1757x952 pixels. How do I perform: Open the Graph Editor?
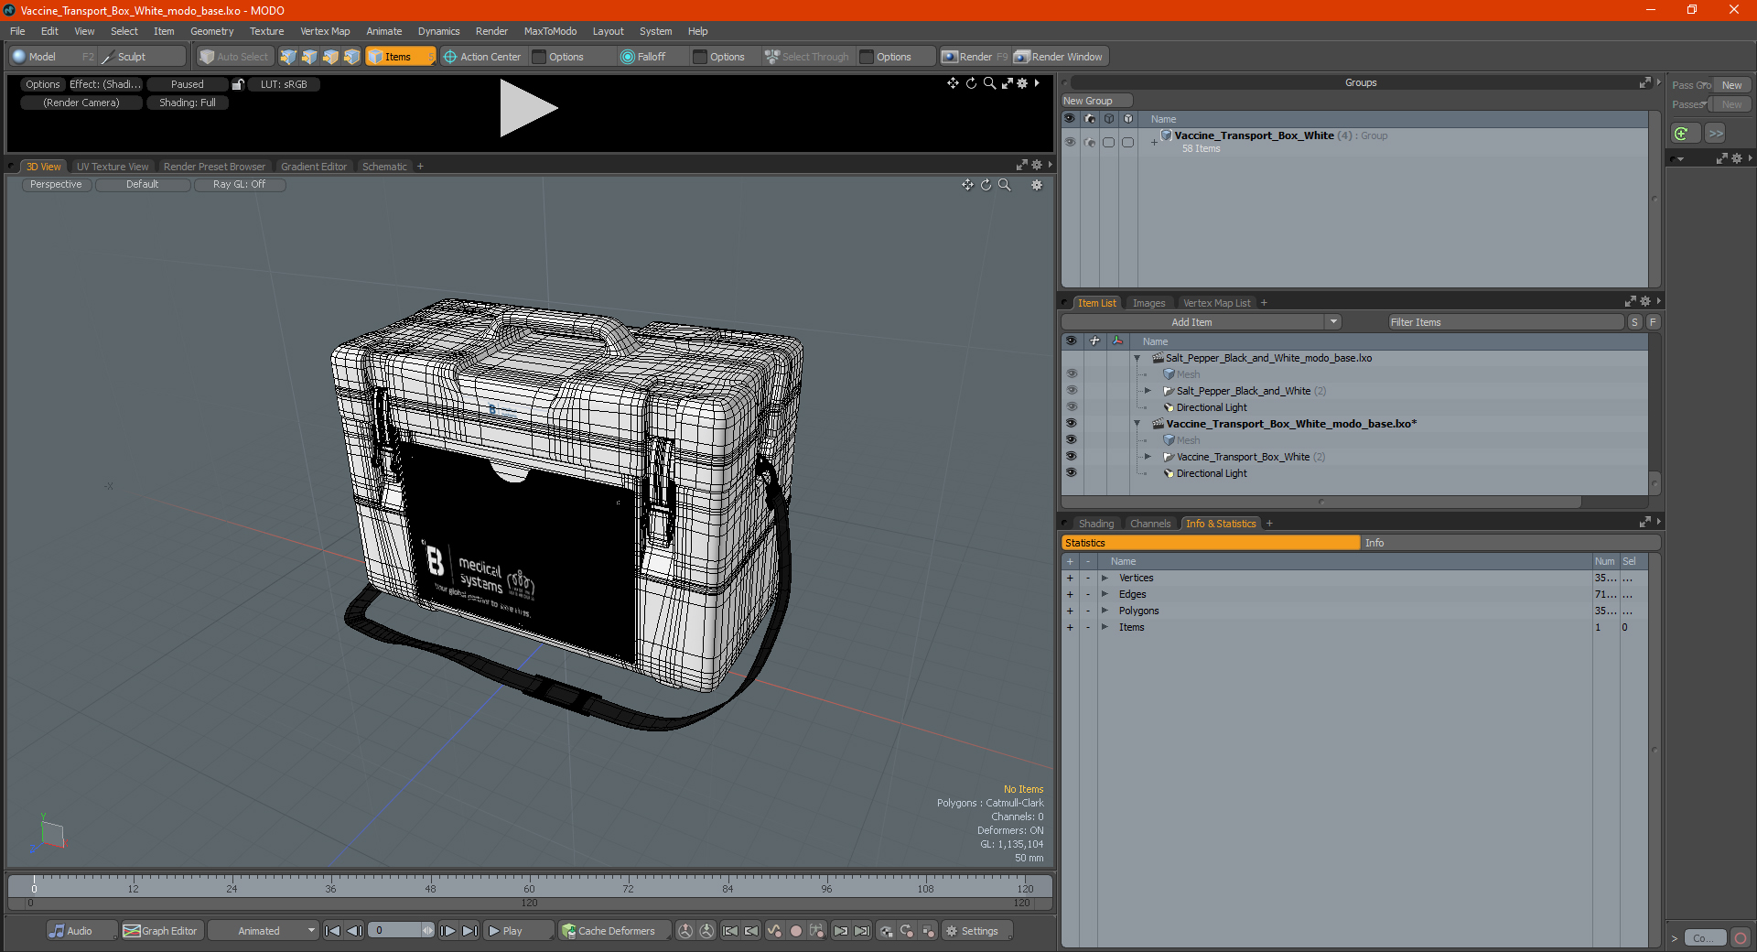[x=160, y=931]
